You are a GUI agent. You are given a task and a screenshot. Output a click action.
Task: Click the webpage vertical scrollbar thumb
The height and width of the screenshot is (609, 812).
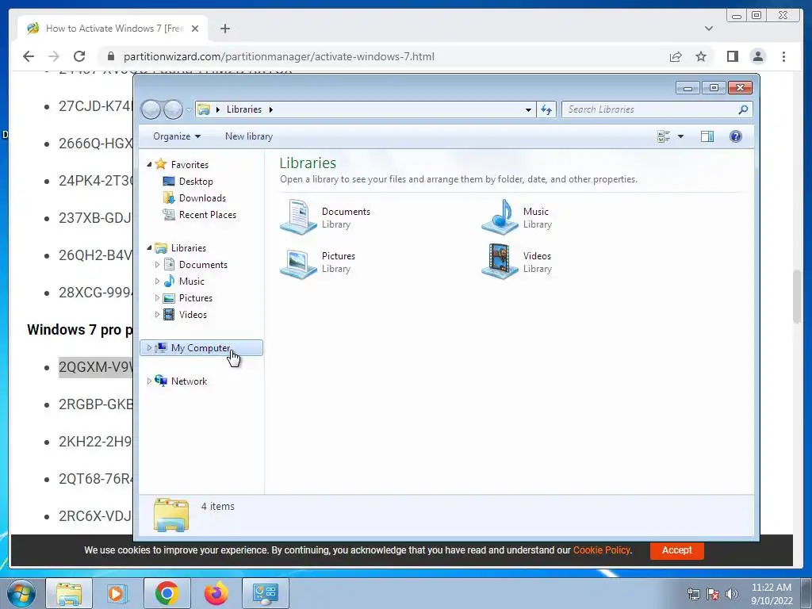pyautogui.click(x=798, y=297)
